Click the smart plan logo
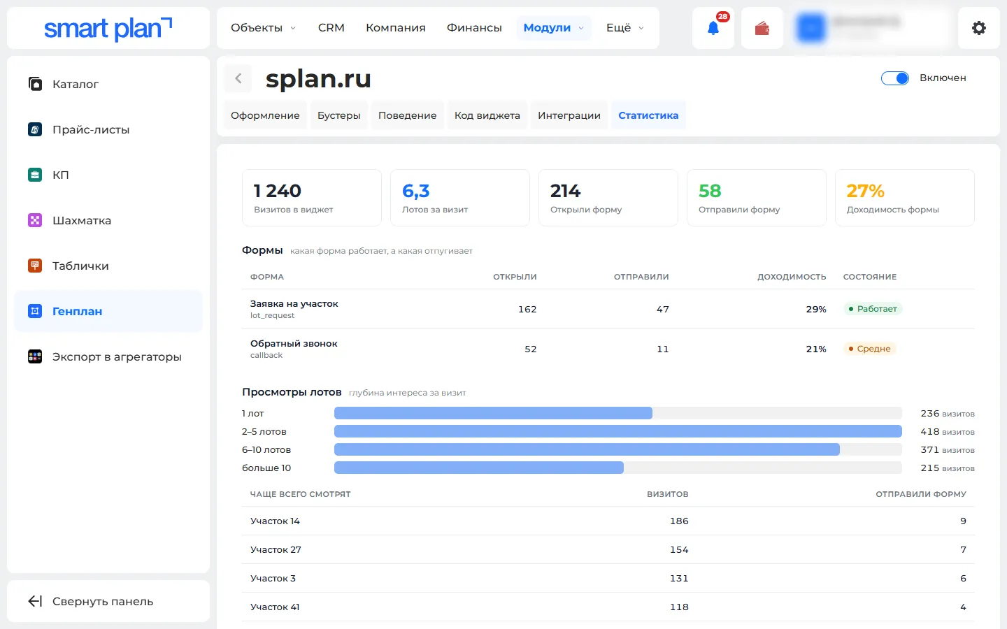Image resolution: width=1007 pixels, height=629 pixels. click(x=108, y=28)
